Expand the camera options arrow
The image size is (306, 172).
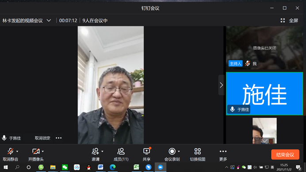tap(43, 151)
